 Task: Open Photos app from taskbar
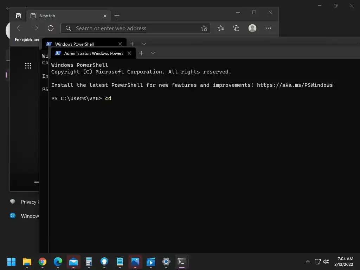(135, 262)
